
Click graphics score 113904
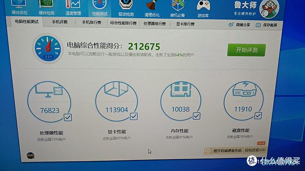coord(117,110)
